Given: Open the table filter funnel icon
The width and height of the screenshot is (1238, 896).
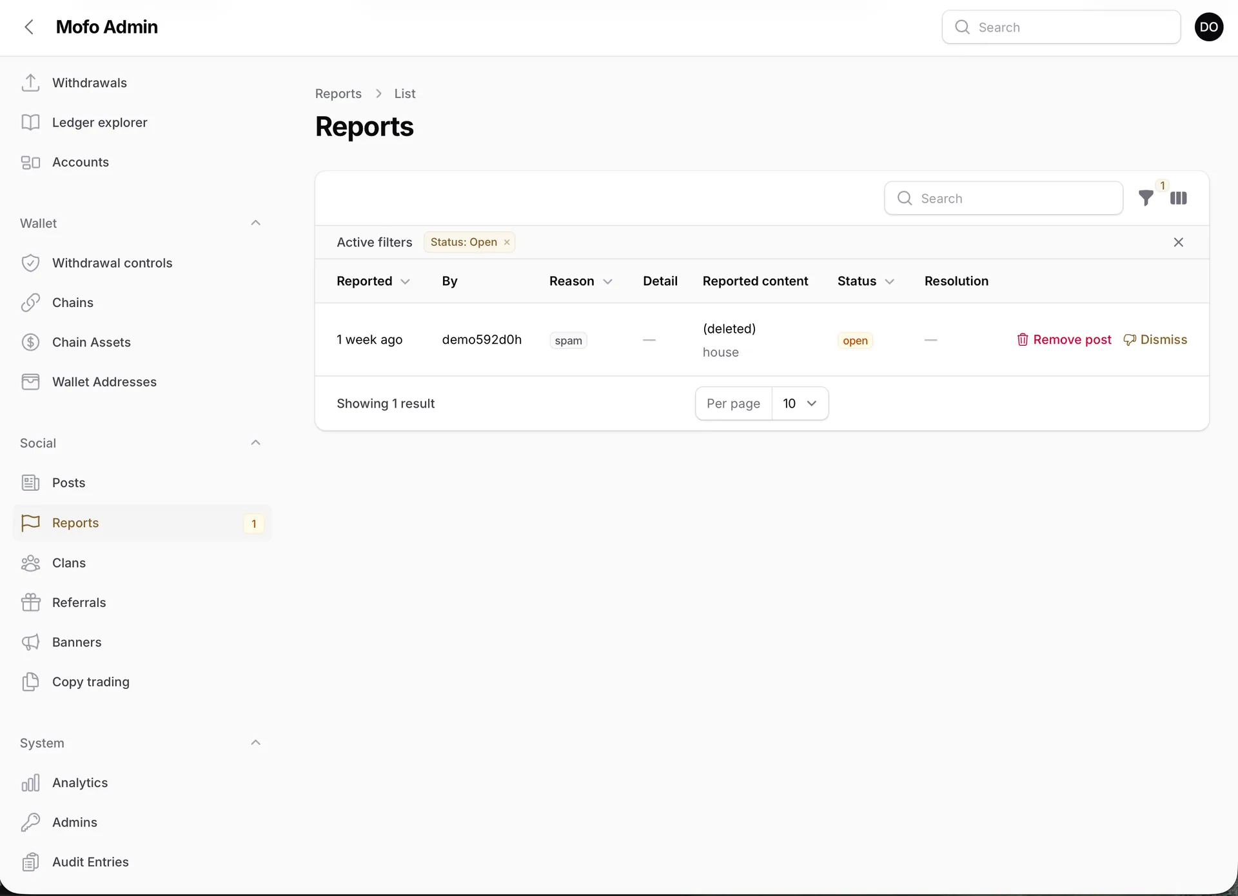Looking at the screenshot, I should (x=1146, y=198).
